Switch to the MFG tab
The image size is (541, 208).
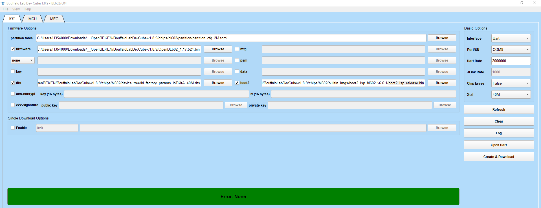point(54,19)
